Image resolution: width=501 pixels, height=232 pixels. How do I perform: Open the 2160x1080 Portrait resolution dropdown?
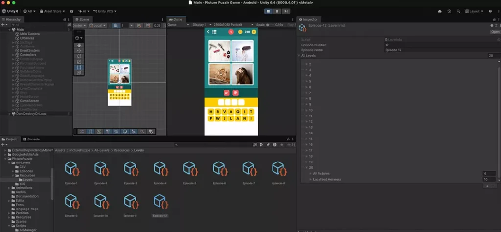[x=233, y=25]
